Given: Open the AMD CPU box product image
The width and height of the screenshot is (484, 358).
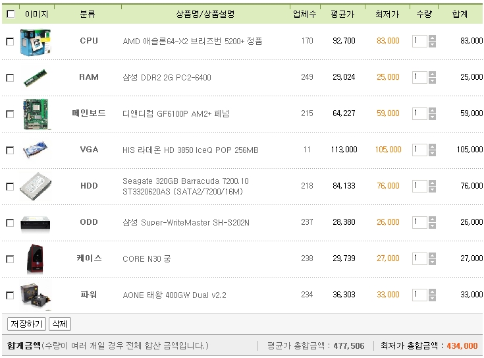Looking at the screenshot, I should click(35, 42).
